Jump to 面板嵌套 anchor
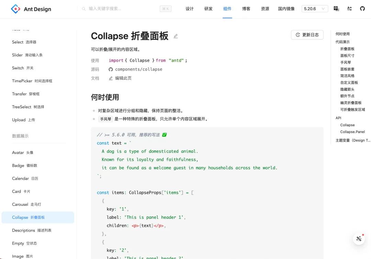This screenshot has height=259, width=371. [347, 69]
